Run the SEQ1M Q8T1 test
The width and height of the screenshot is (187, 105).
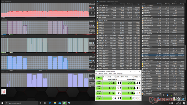[x=99, y=83]
